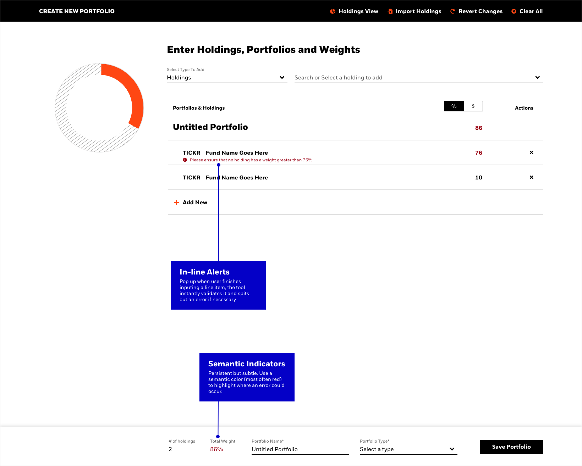Viewport: 582px width, 466px height.
Task: Click the Import Holdings icon
Action: click(390, 11)
